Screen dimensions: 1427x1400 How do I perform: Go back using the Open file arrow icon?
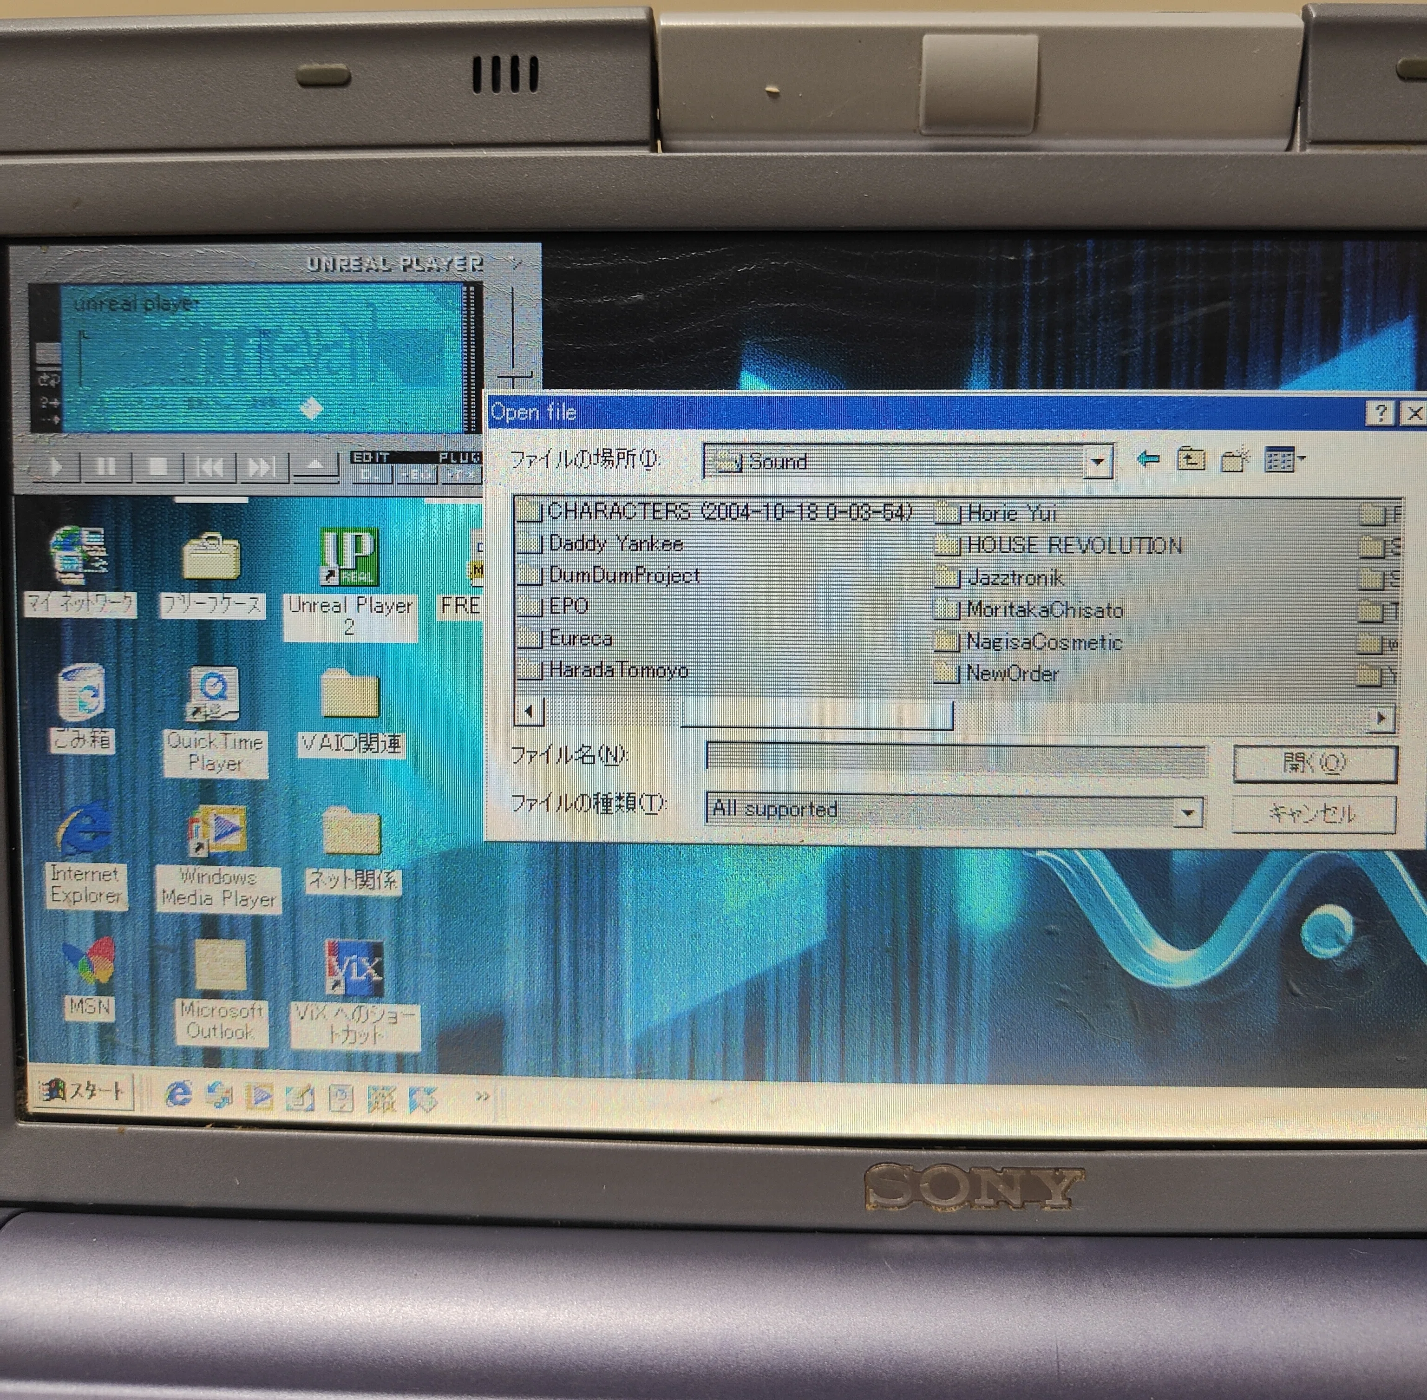coord(1148,459)
